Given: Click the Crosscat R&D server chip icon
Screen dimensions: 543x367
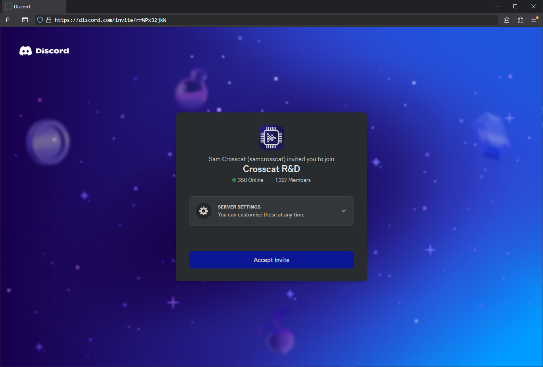Looking at the screenshot, I should (x=271, y=138).
